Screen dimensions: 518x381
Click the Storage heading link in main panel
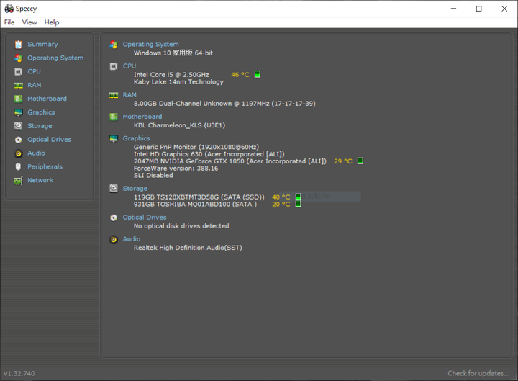coord(135,189)
